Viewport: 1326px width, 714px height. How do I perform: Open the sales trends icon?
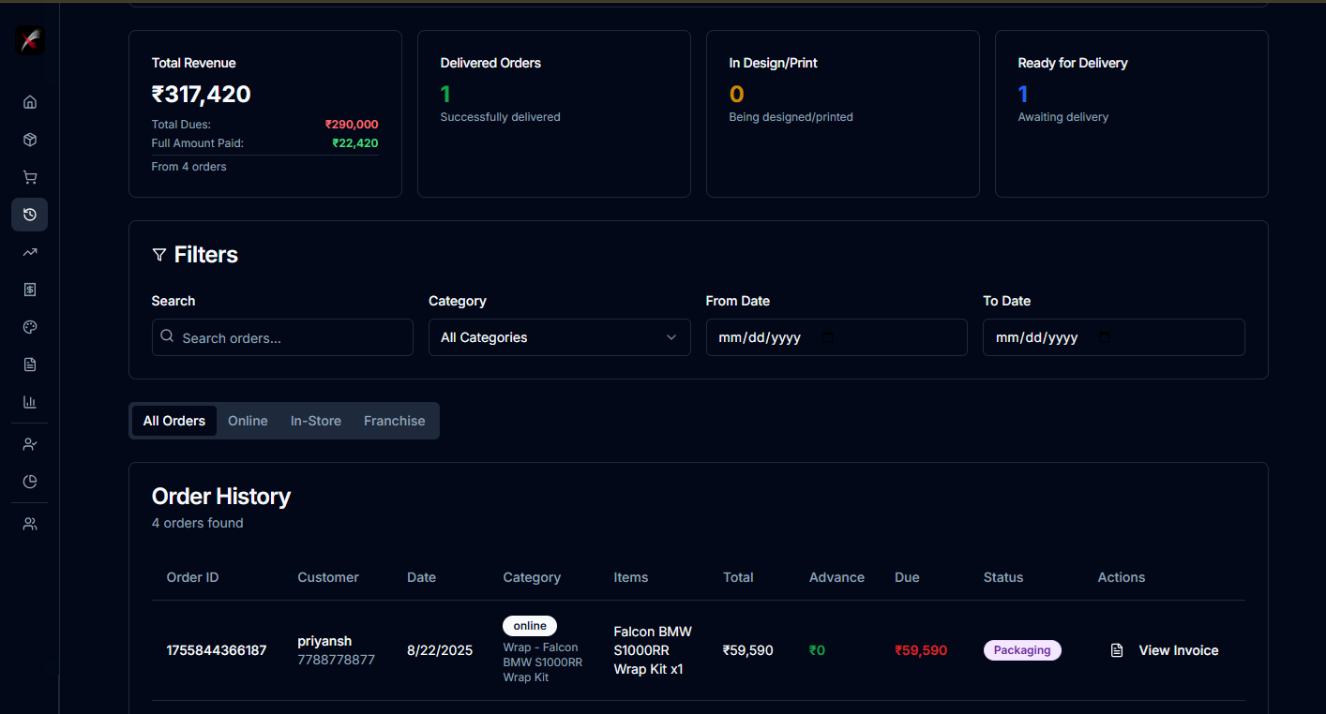[x=29, y=251]
